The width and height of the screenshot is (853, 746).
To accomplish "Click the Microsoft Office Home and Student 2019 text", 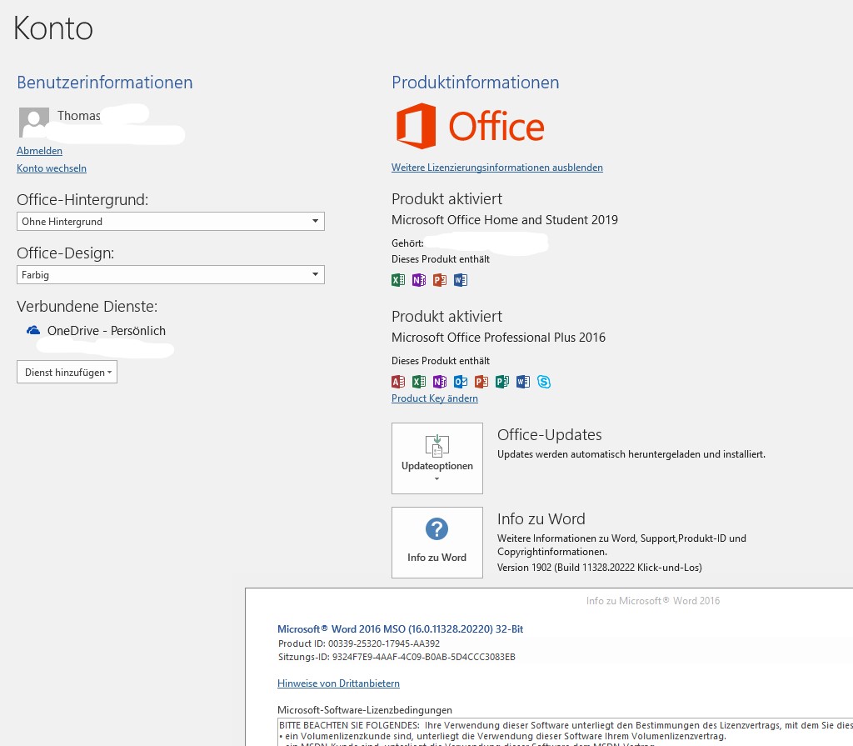I will [x=505, y=220].
